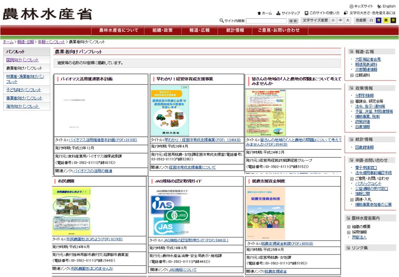Expand 審議会、研究会等 in the sidebar
Image resolution: width=399 pixels, height=277 pixels.
[352, 101]
